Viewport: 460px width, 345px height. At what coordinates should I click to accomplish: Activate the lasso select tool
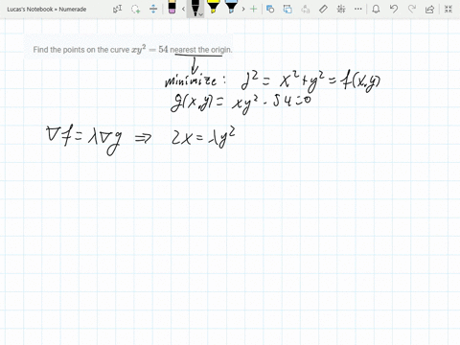[x=136, y=9]
